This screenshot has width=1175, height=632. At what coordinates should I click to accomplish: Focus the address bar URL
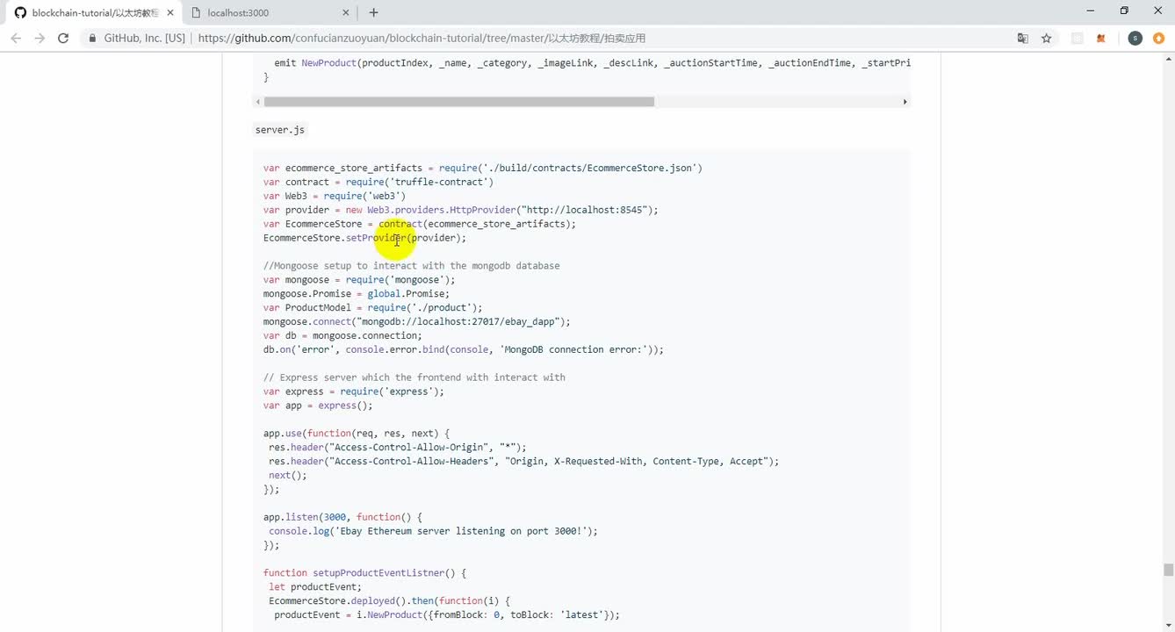(422, 39)
